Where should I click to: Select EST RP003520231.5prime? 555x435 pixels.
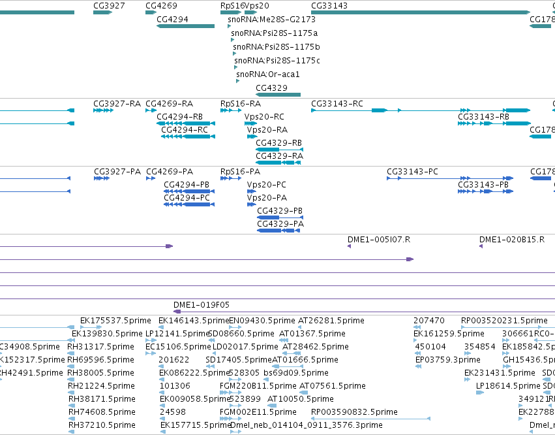(504, 321)
